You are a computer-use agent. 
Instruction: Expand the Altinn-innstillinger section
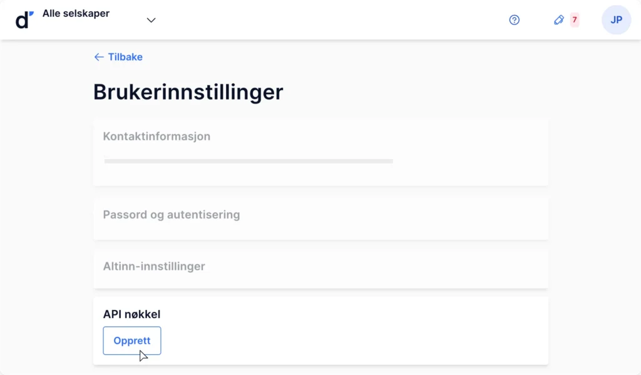pos(320,269)
